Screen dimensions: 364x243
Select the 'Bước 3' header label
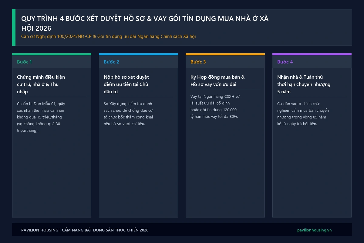198,62
